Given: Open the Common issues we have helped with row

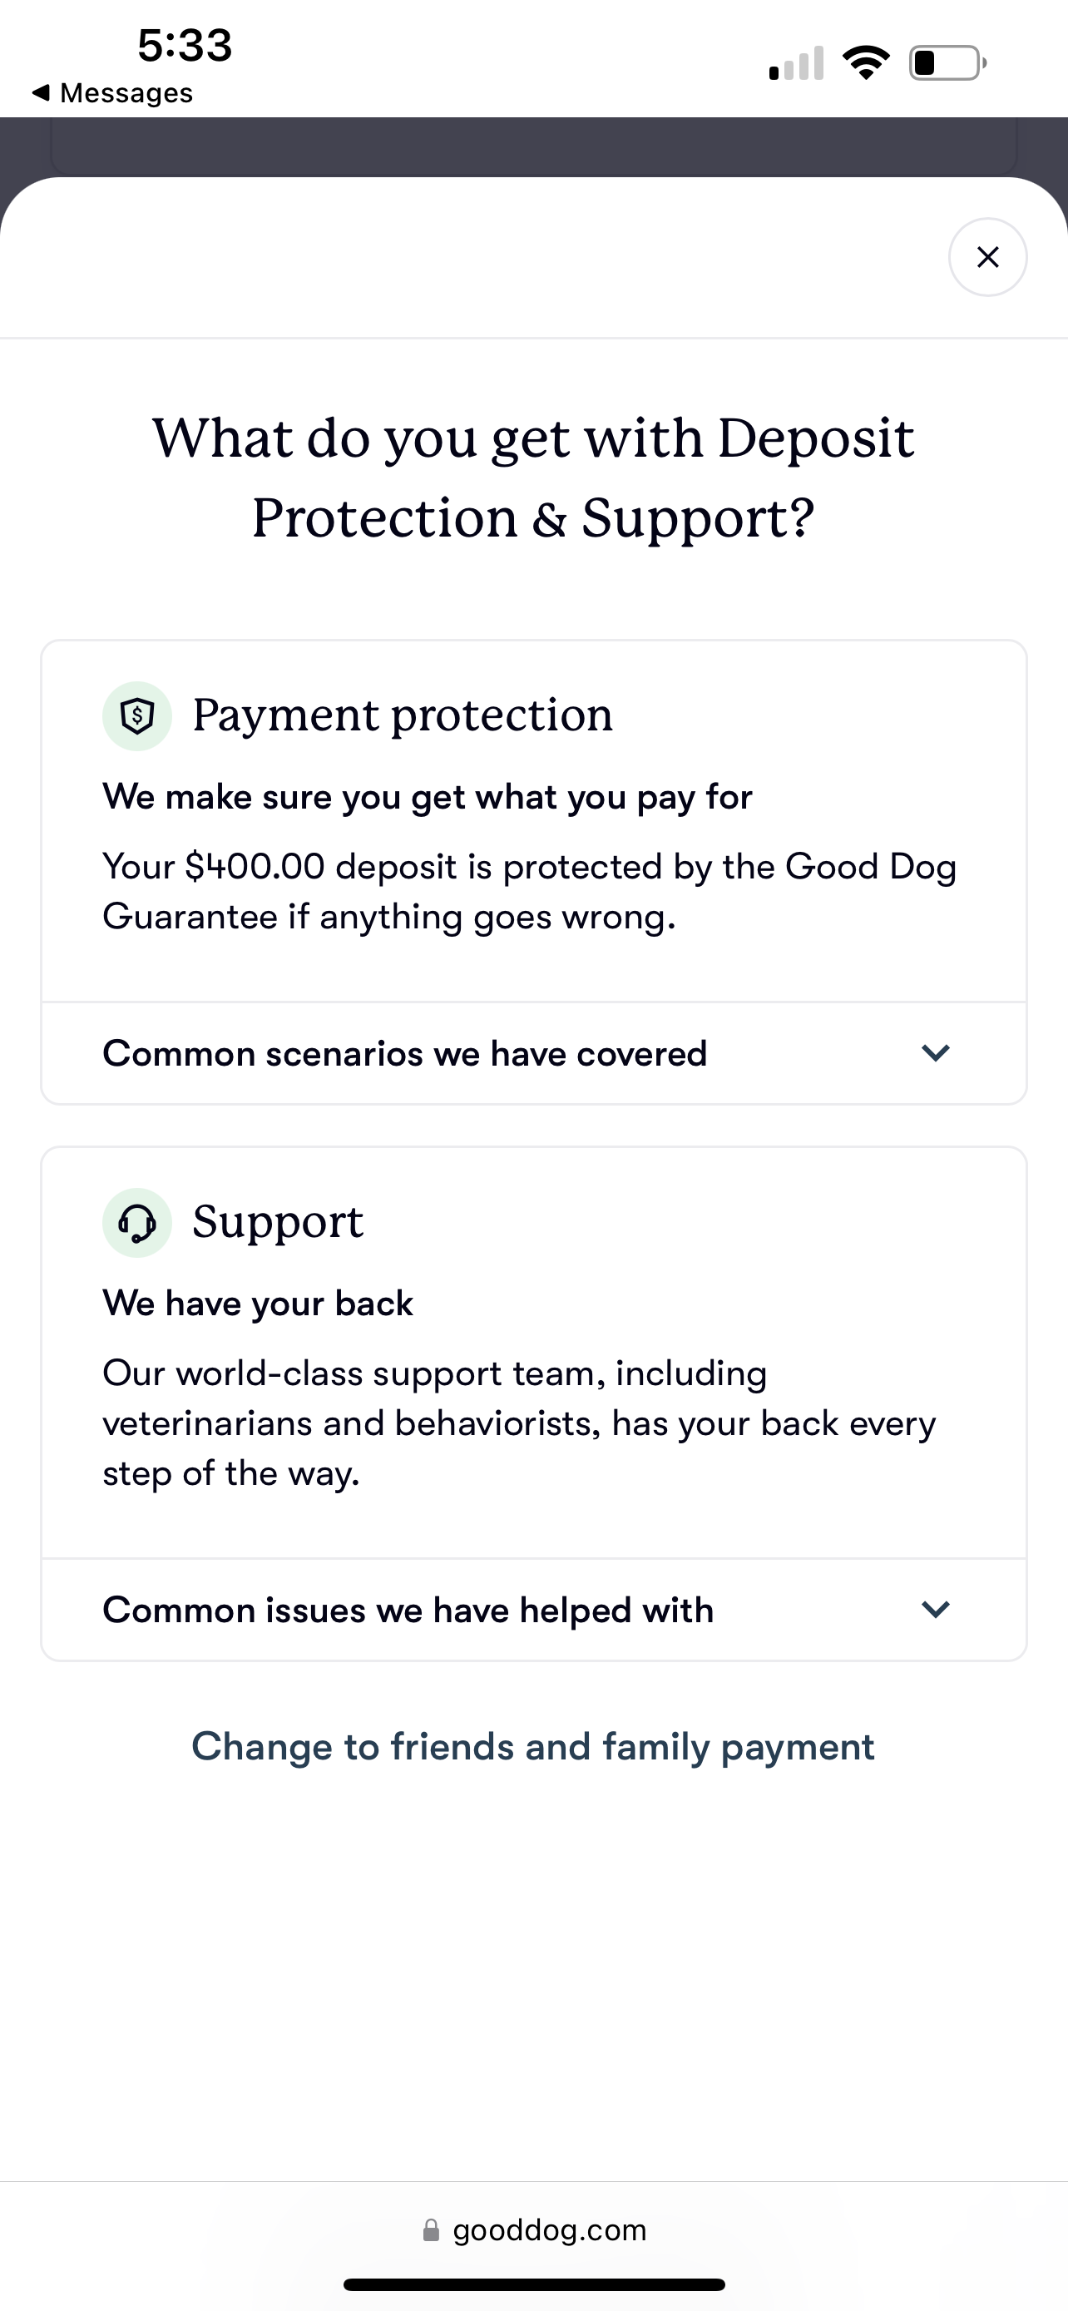Looking at the screenshot, I should tap(533, 1610).
